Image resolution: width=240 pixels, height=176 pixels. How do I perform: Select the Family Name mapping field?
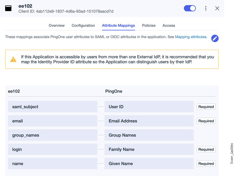point(149,149)
